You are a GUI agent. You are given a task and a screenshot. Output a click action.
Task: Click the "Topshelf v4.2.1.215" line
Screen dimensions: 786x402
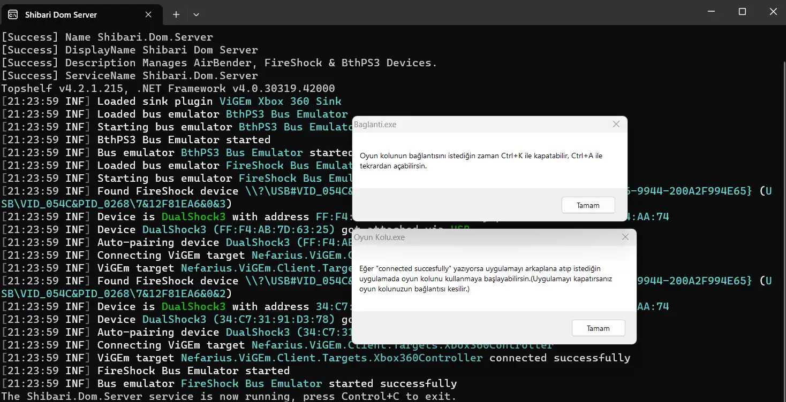pos(168,88)
